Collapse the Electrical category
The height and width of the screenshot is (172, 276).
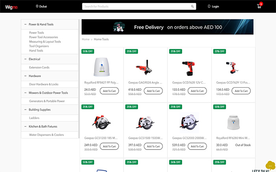26,59
